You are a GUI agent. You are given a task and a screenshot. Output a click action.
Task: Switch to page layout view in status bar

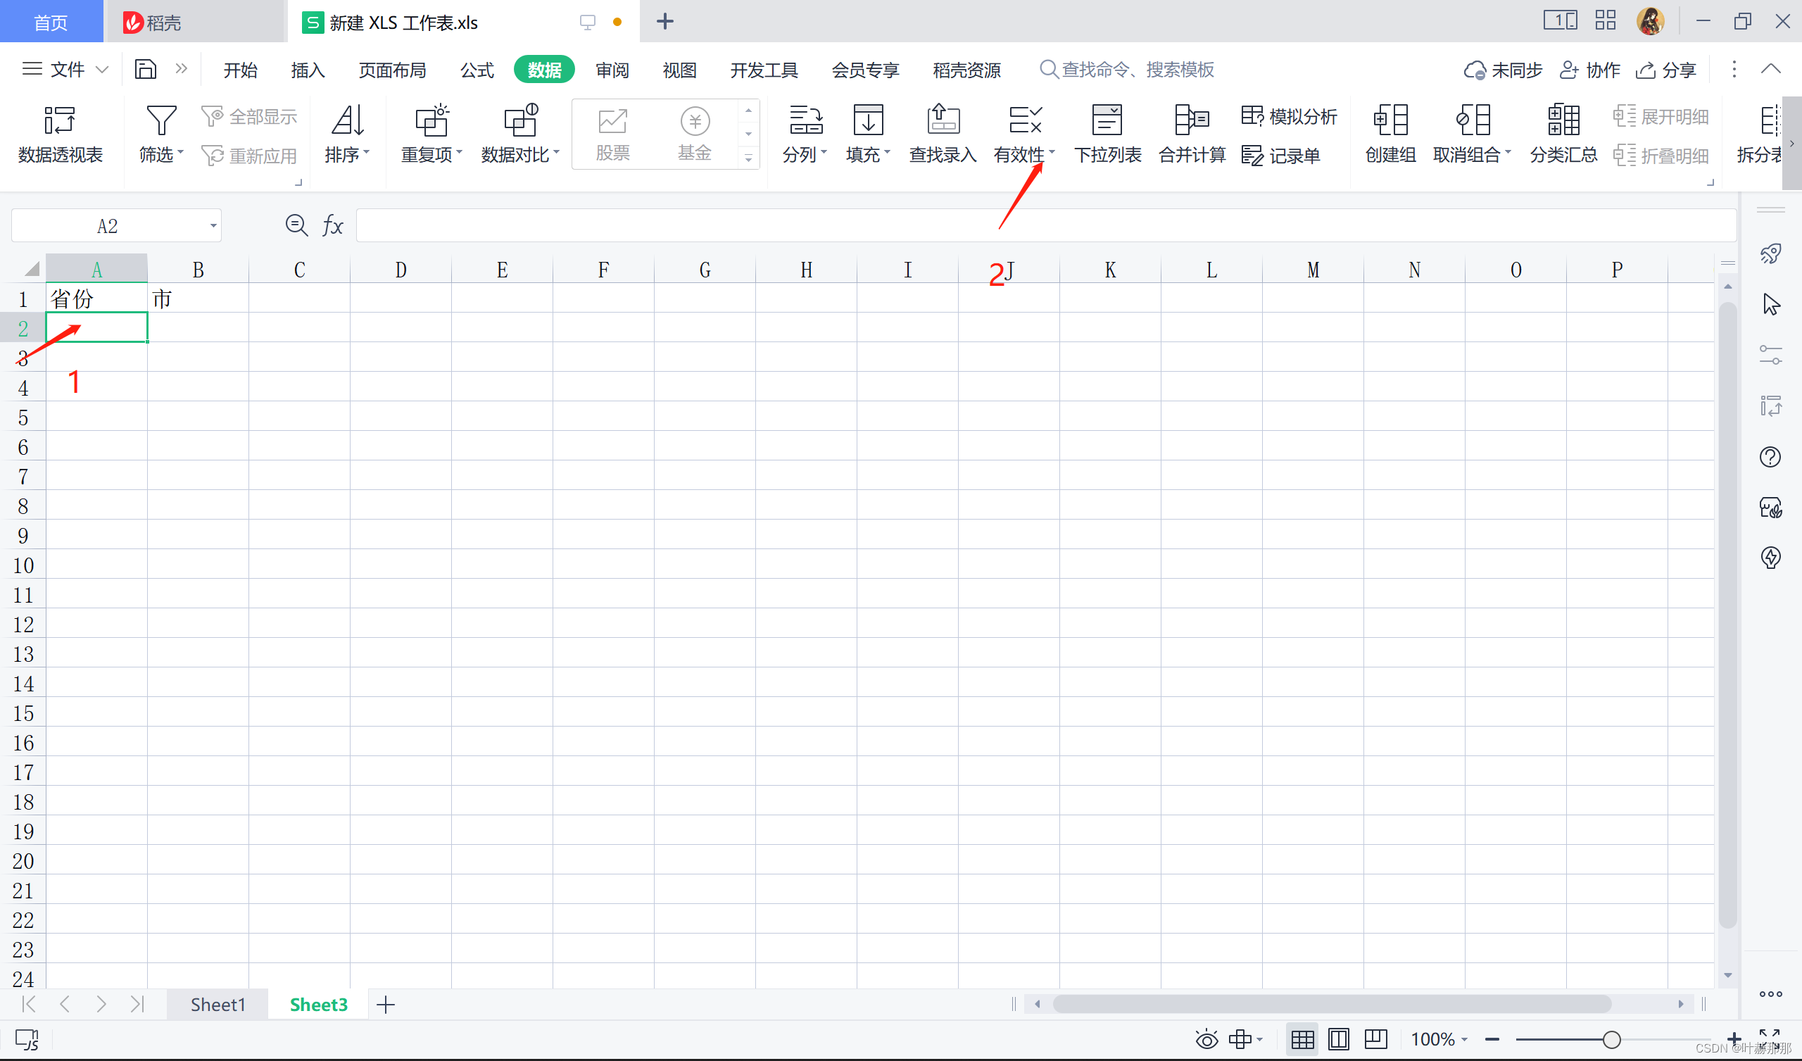(1339, 1038)
